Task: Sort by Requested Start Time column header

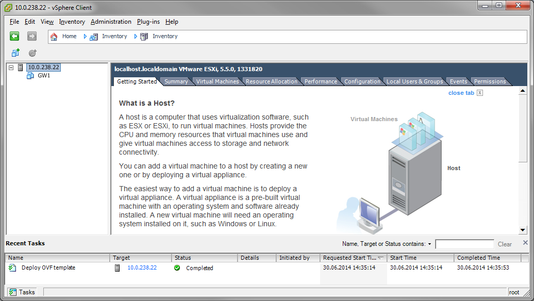Action: 354,258
